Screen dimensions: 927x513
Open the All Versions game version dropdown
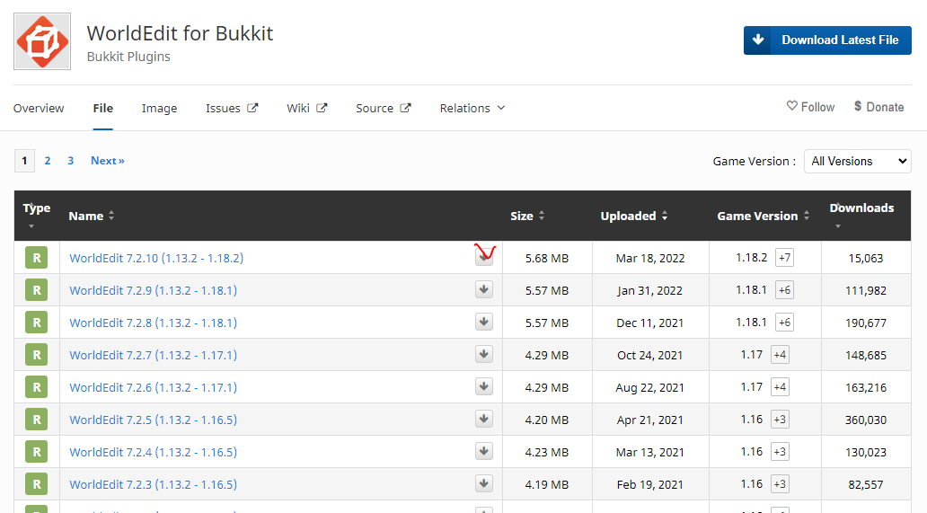point(857,162)
